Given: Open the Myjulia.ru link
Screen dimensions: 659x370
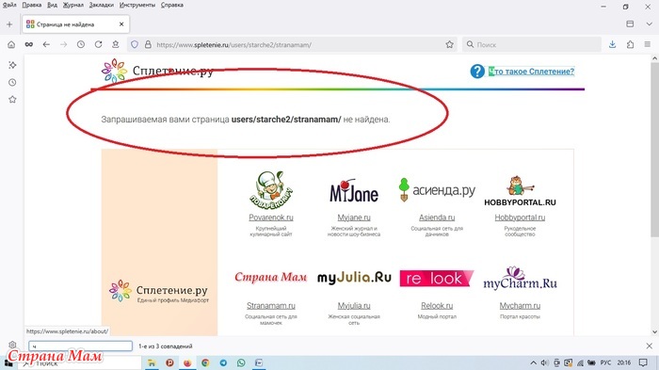Looking at the screenshot, I should tap(354, 306).
